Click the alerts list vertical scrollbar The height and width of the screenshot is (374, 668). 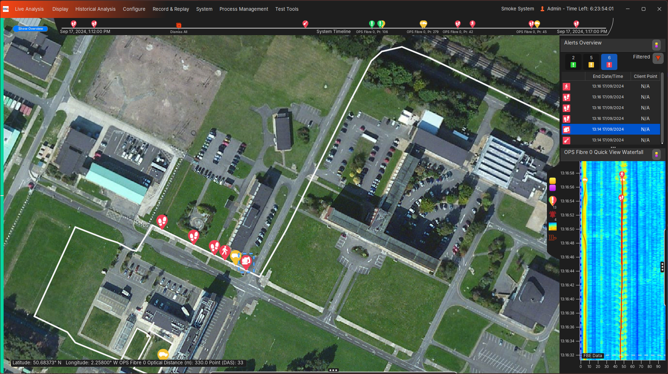(x=662, y=108)
